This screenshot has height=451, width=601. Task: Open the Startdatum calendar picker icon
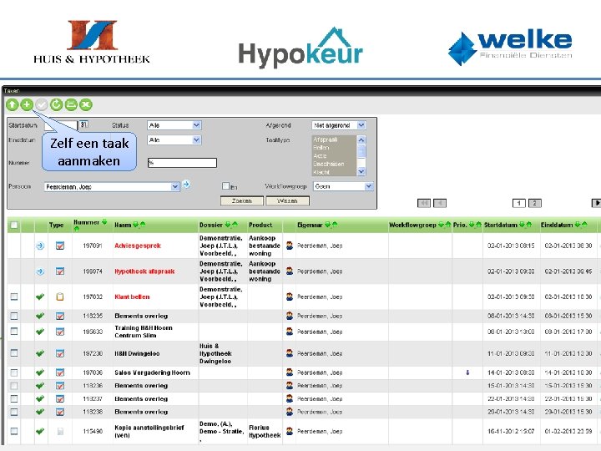click(x=84, y=124)
